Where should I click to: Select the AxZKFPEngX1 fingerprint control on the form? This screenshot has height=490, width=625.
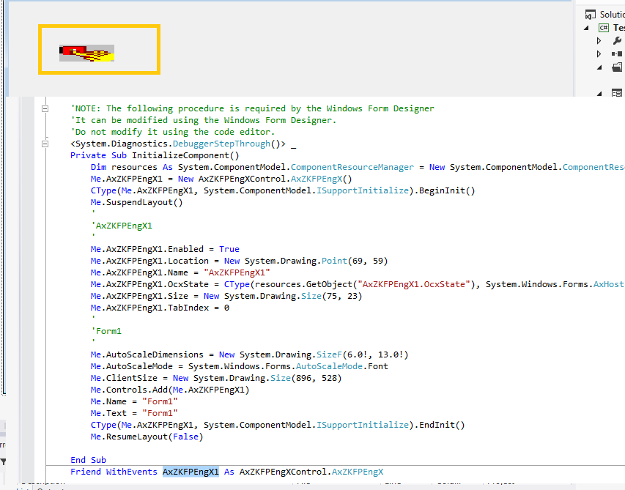[87, 53]
